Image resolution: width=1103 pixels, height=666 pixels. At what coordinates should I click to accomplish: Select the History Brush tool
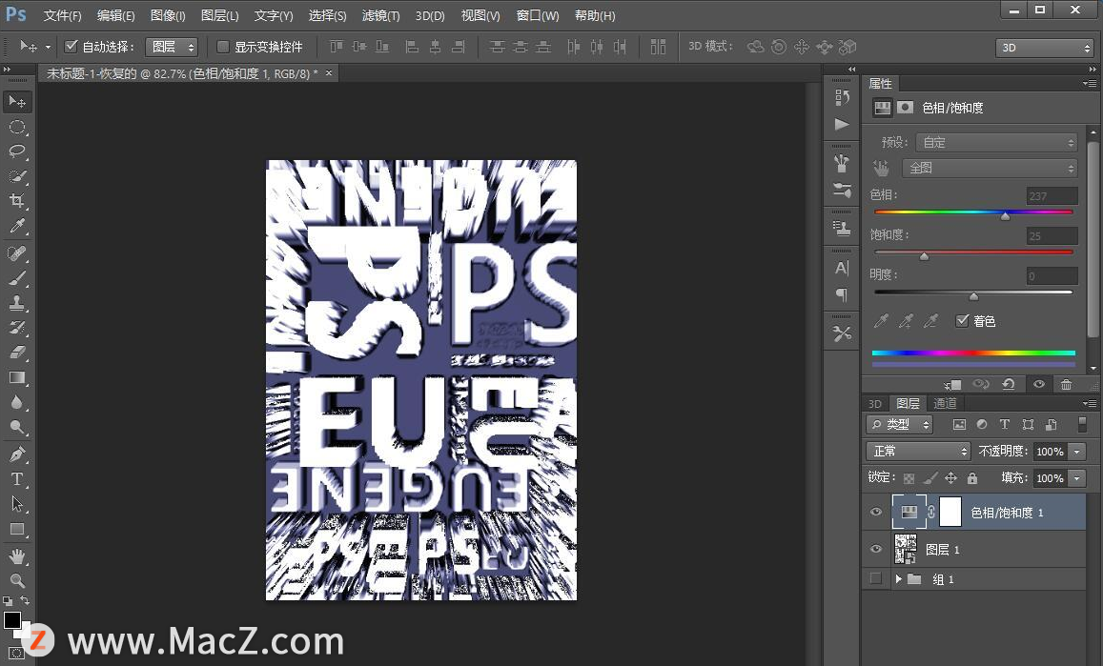tap(17, 328)
